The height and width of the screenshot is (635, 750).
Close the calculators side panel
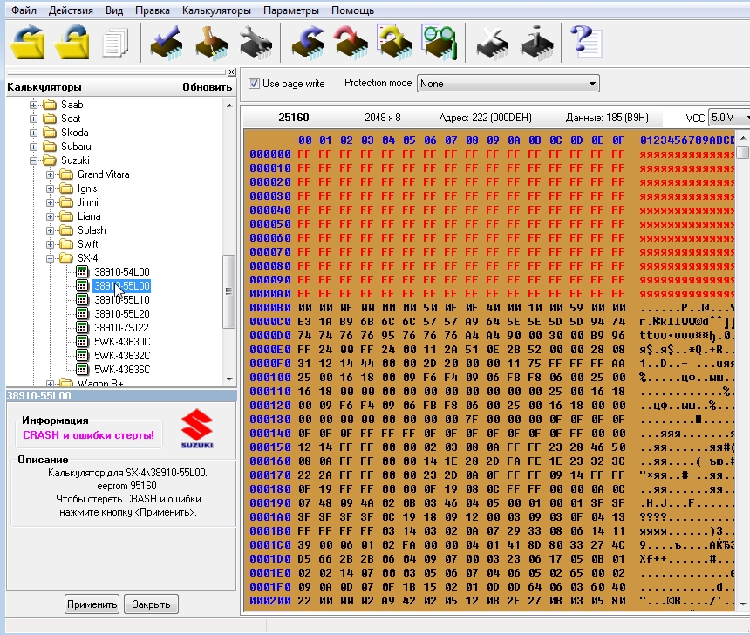point(231,72)
